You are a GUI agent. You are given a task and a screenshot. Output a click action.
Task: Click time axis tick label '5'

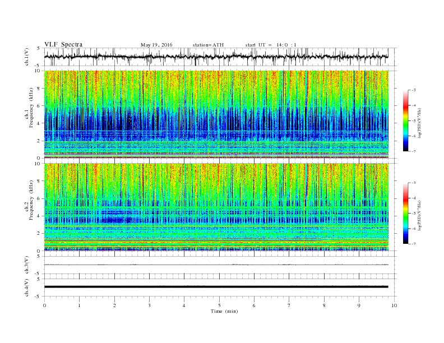(219, 305)
